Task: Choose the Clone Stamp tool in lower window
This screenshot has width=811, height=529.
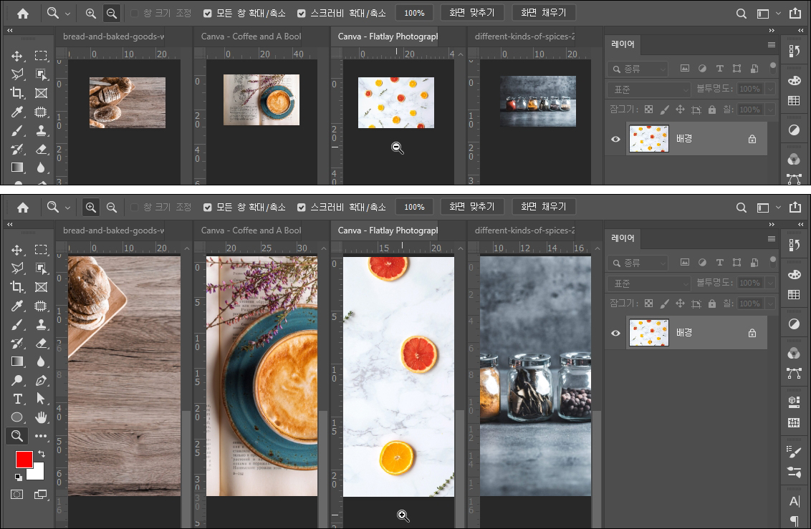Action: (x=41, y=325)
